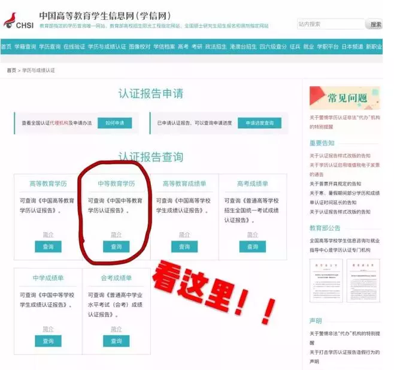Image resolution: width=394 pixels, height=370 pixels.
Task: Click the red 代理机构 link
Action: coord(59,123)
